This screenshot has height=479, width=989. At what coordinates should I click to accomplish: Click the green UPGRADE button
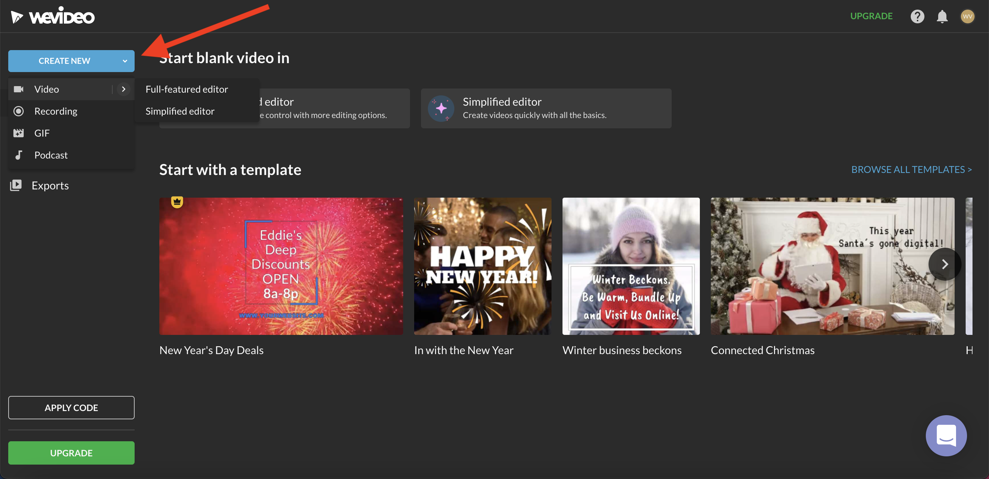point(71,453)
